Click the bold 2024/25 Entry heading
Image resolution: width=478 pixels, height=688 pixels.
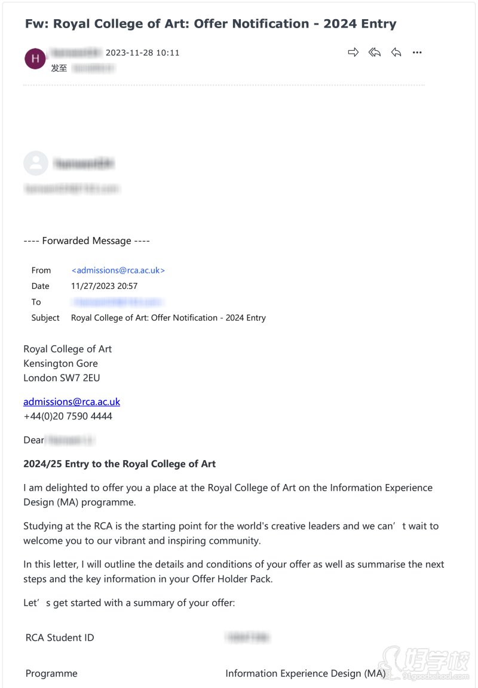[119, 464]
